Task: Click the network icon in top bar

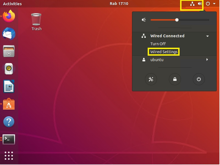Action: pyautogui.click(x=192, y=4)
